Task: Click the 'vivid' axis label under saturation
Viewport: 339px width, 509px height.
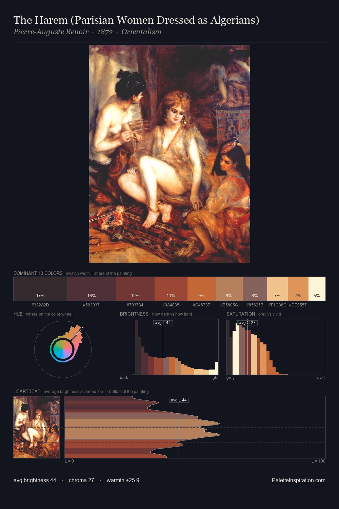Action: 320,378
